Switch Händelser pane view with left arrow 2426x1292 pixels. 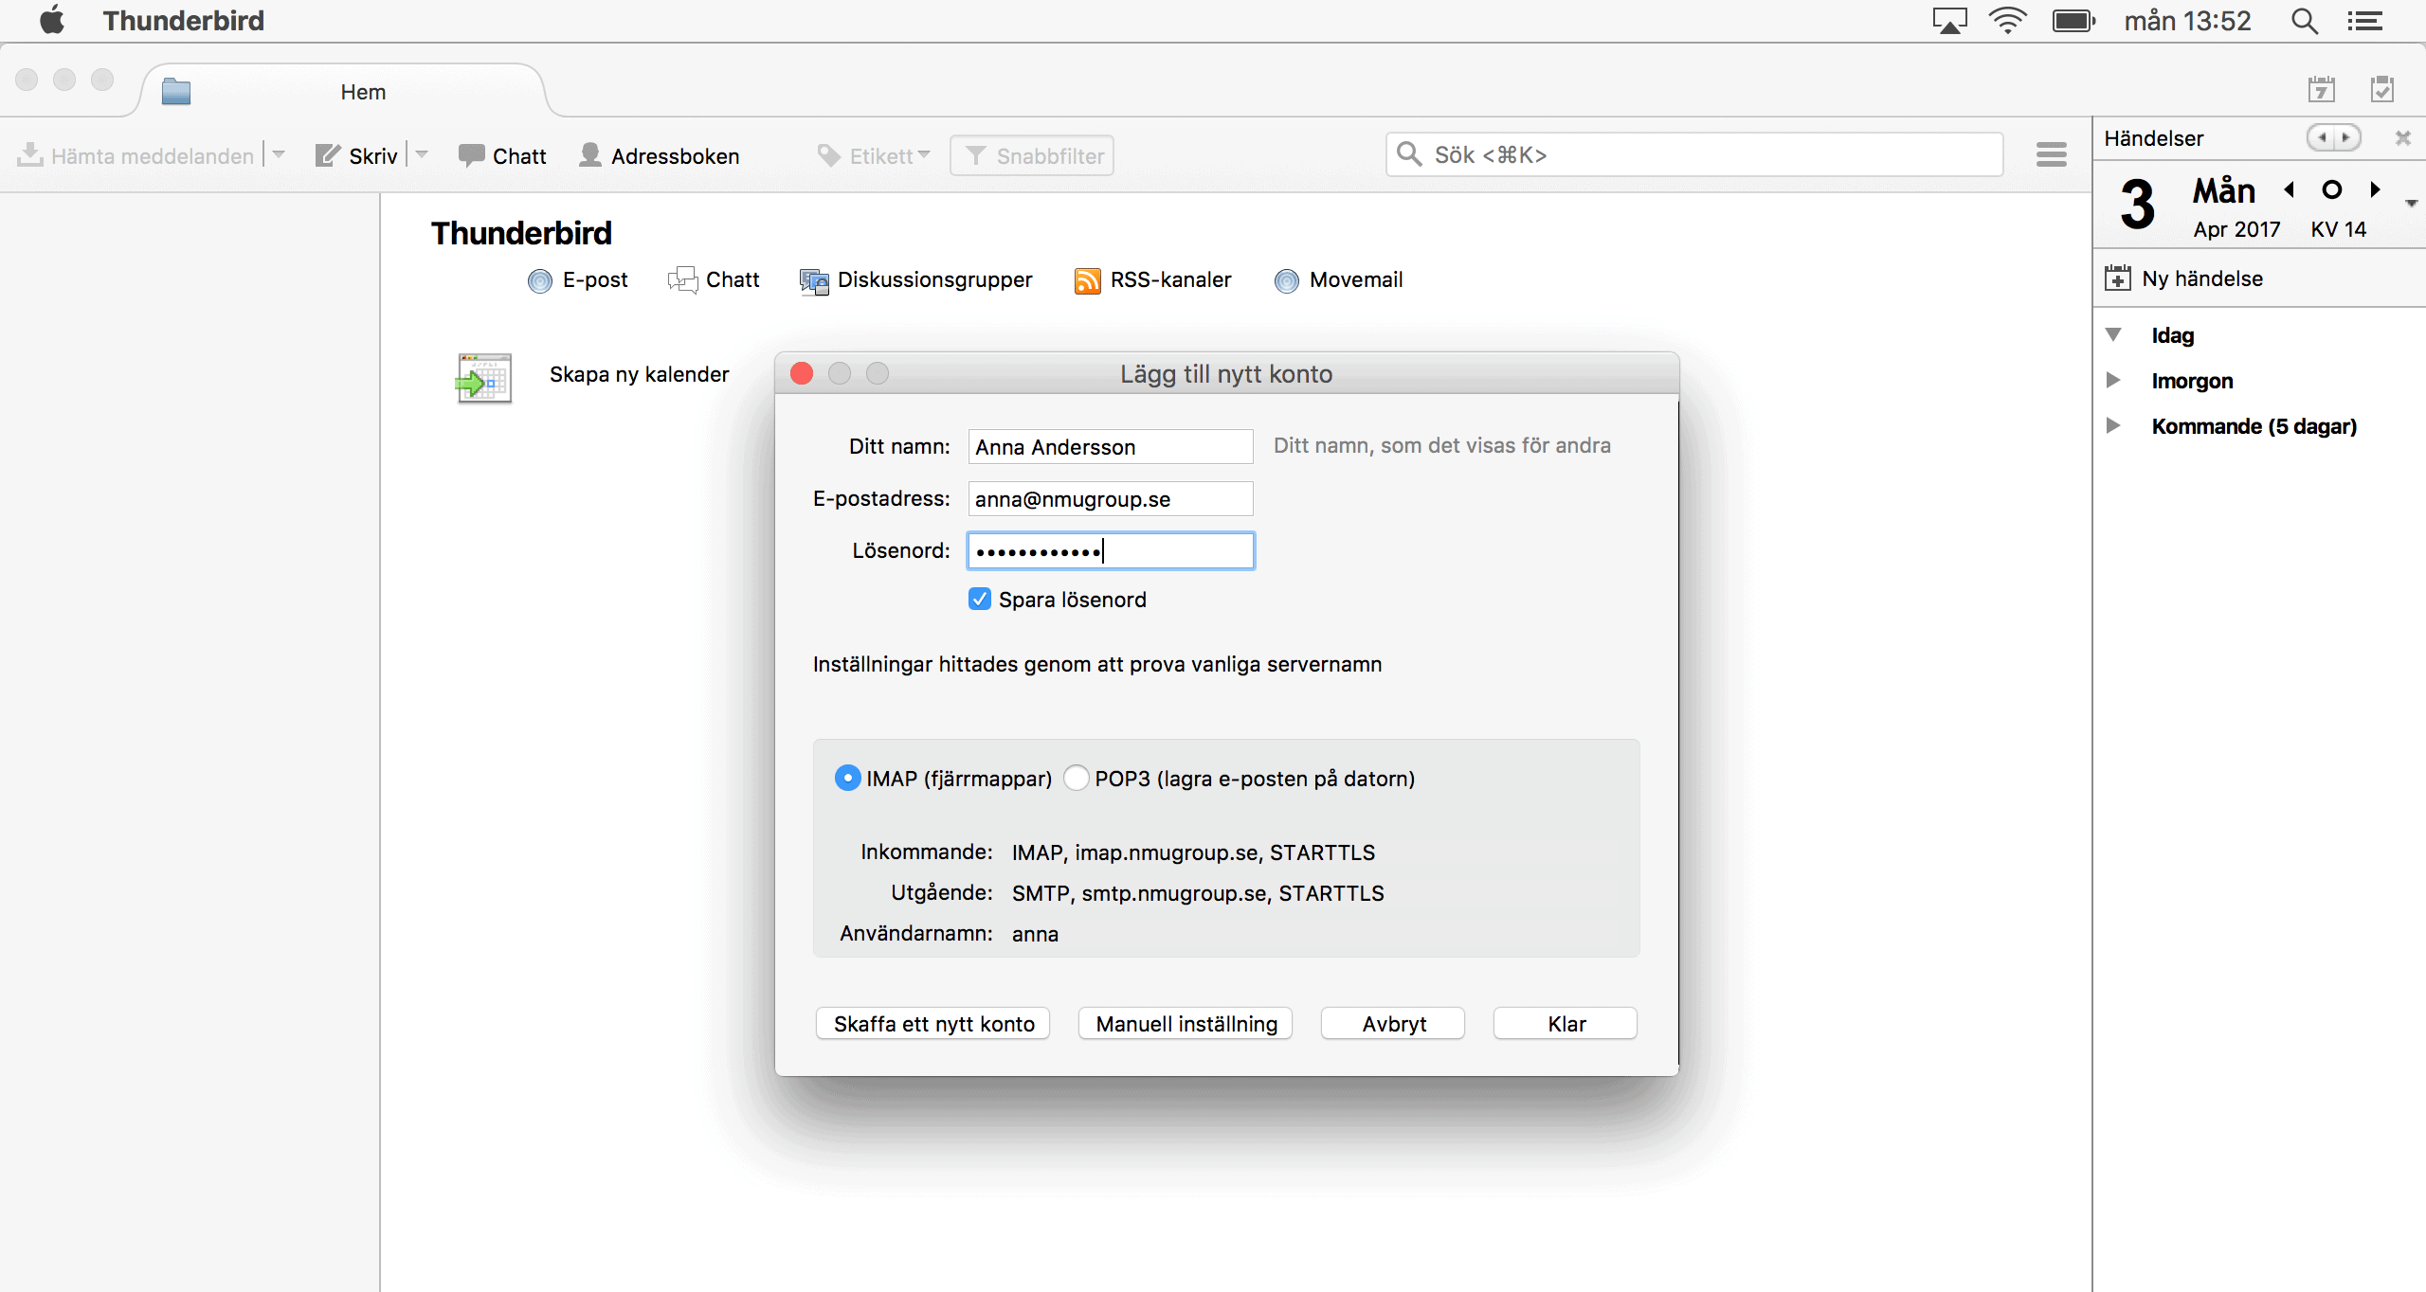point(2322,137)
